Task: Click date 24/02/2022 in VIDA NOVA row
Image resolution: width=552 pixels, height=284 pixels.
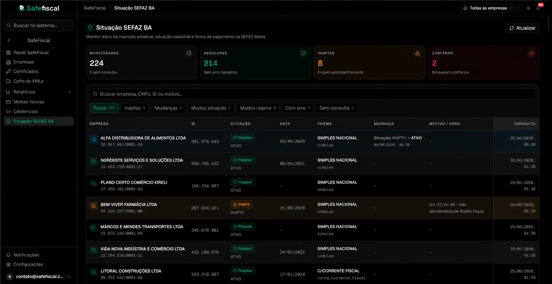Action: click(292, 252)
